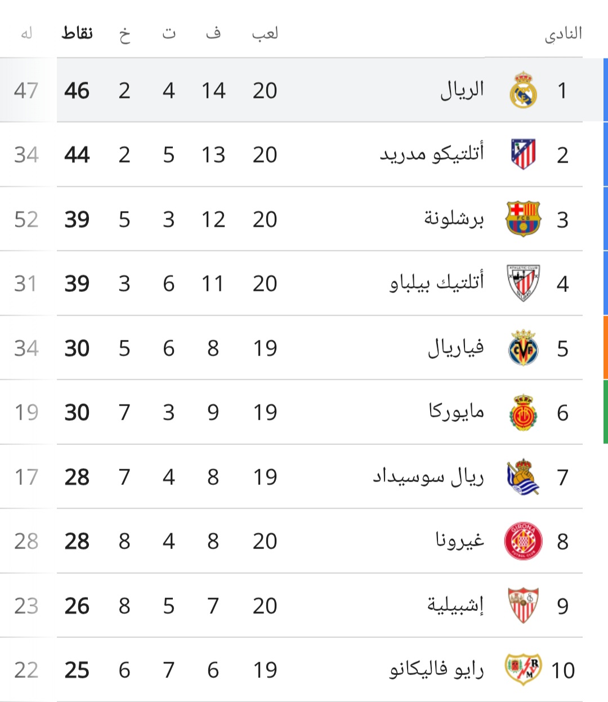Screen dimensions: 608x702
Task: Click the نقاط column header
Action: coord(77,33)
